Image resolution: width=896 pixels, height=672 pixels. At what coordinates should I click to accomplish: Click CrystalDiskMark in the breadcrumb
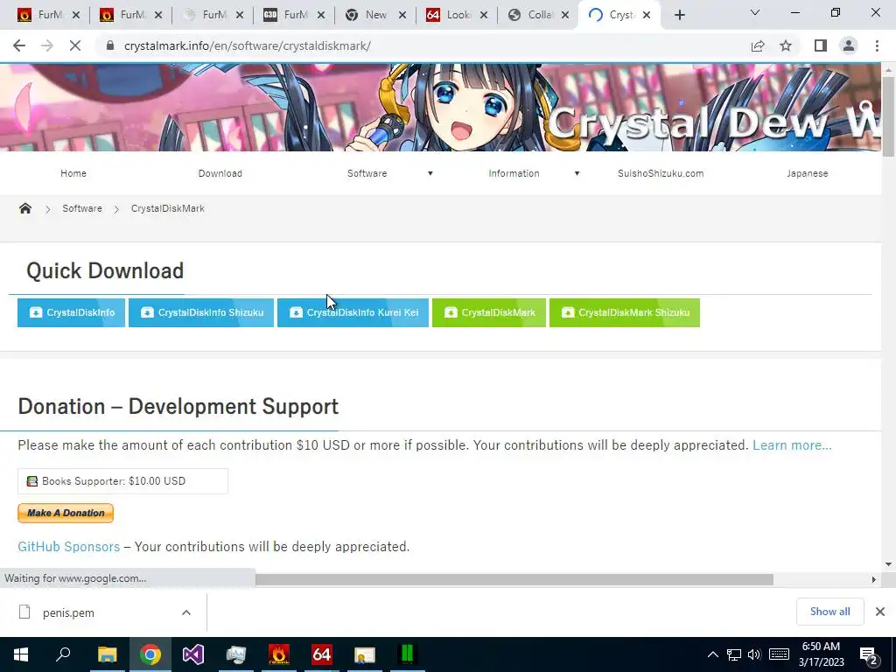coord(167,208)
